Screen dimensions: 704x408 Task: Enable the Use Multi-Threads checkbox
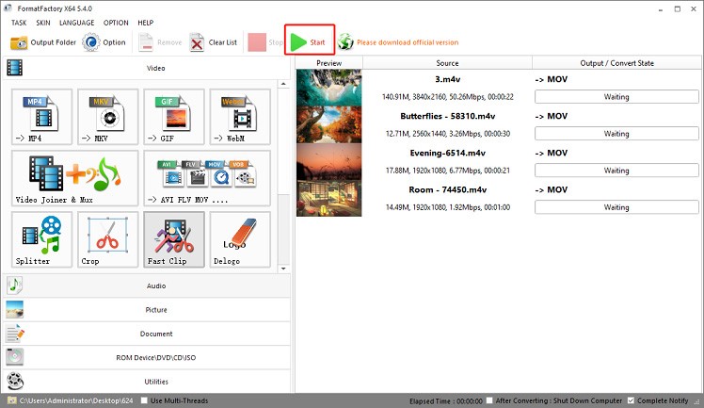pos(144,400)
